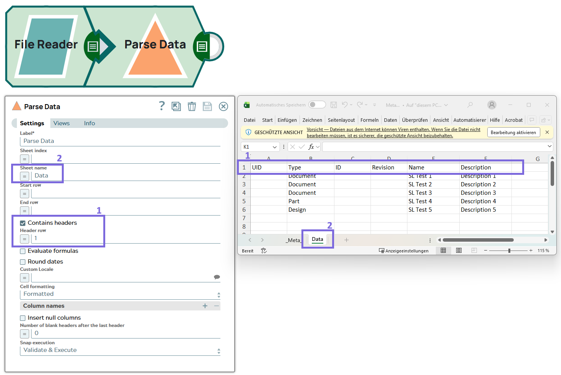Toggle expression button for Header row
Screen dimensions: 561x375
(x=25, y=239)
